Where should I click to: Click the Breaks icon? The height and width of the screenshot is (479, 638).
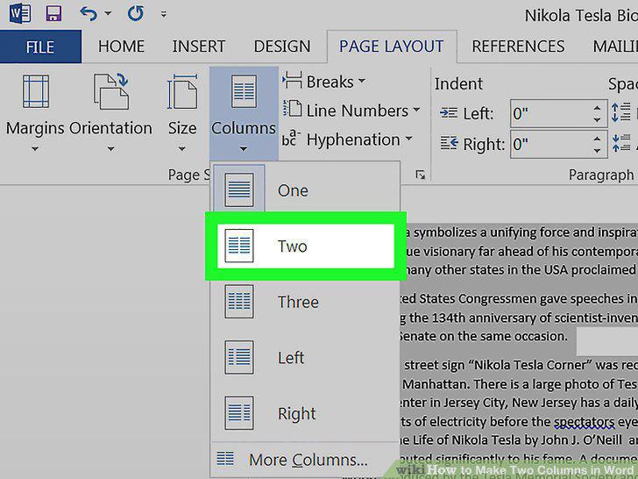point(292,81)
